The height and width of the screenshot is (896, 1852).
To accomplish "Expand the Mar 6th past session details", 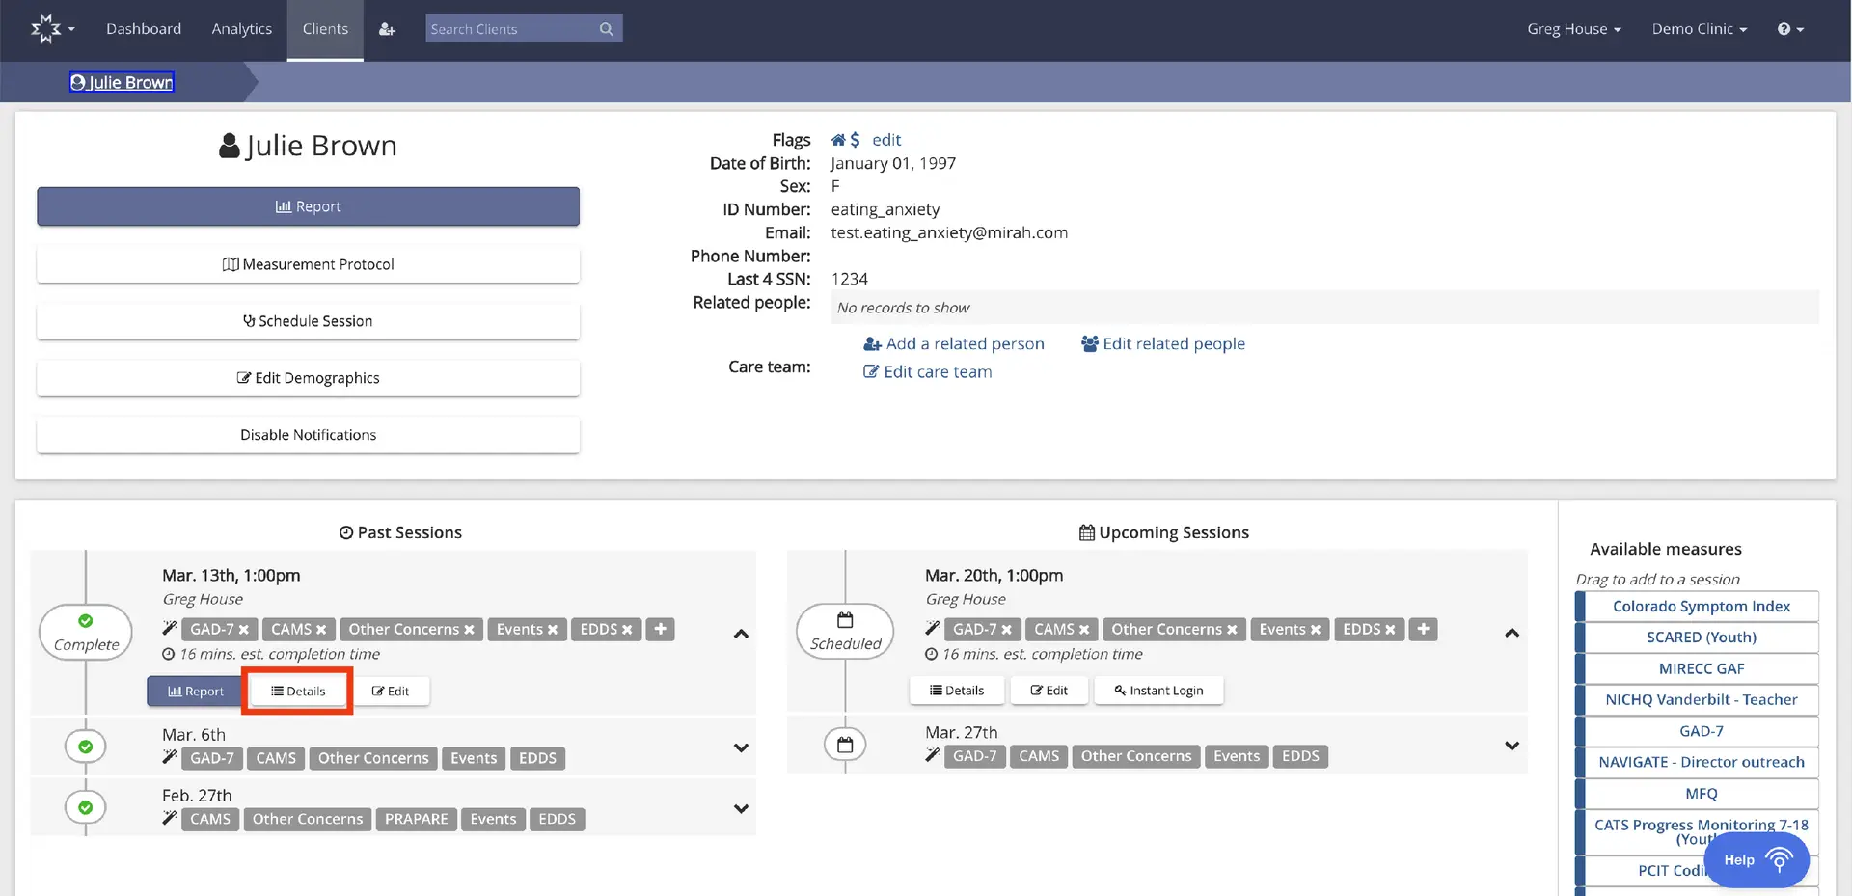I will tap(741, 747).
